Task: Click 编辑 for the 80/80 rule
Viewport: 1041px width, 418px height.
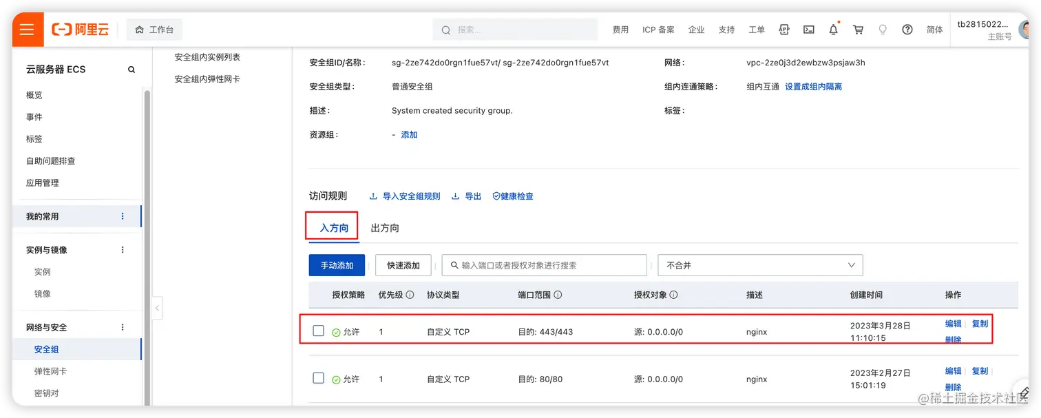Action: coord(954,371)
